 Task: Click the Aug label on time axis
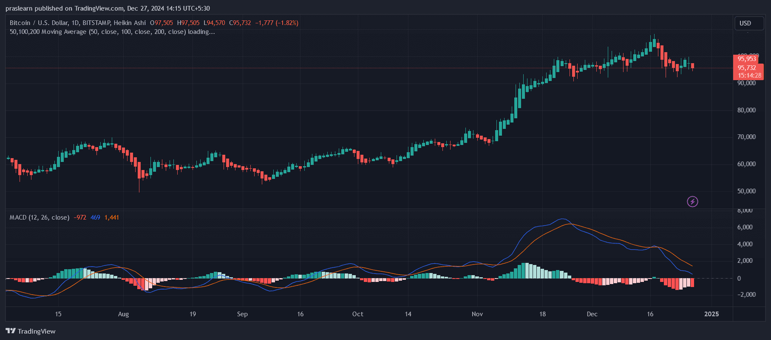pos(123,314)
